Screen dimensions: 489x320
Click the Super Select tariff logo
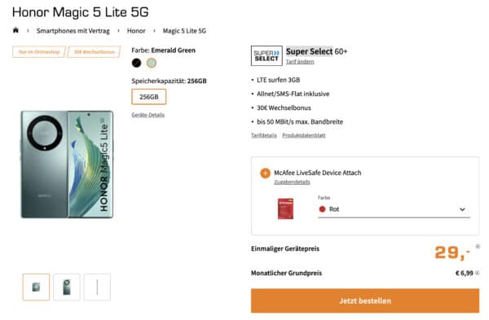click(267, 55)
